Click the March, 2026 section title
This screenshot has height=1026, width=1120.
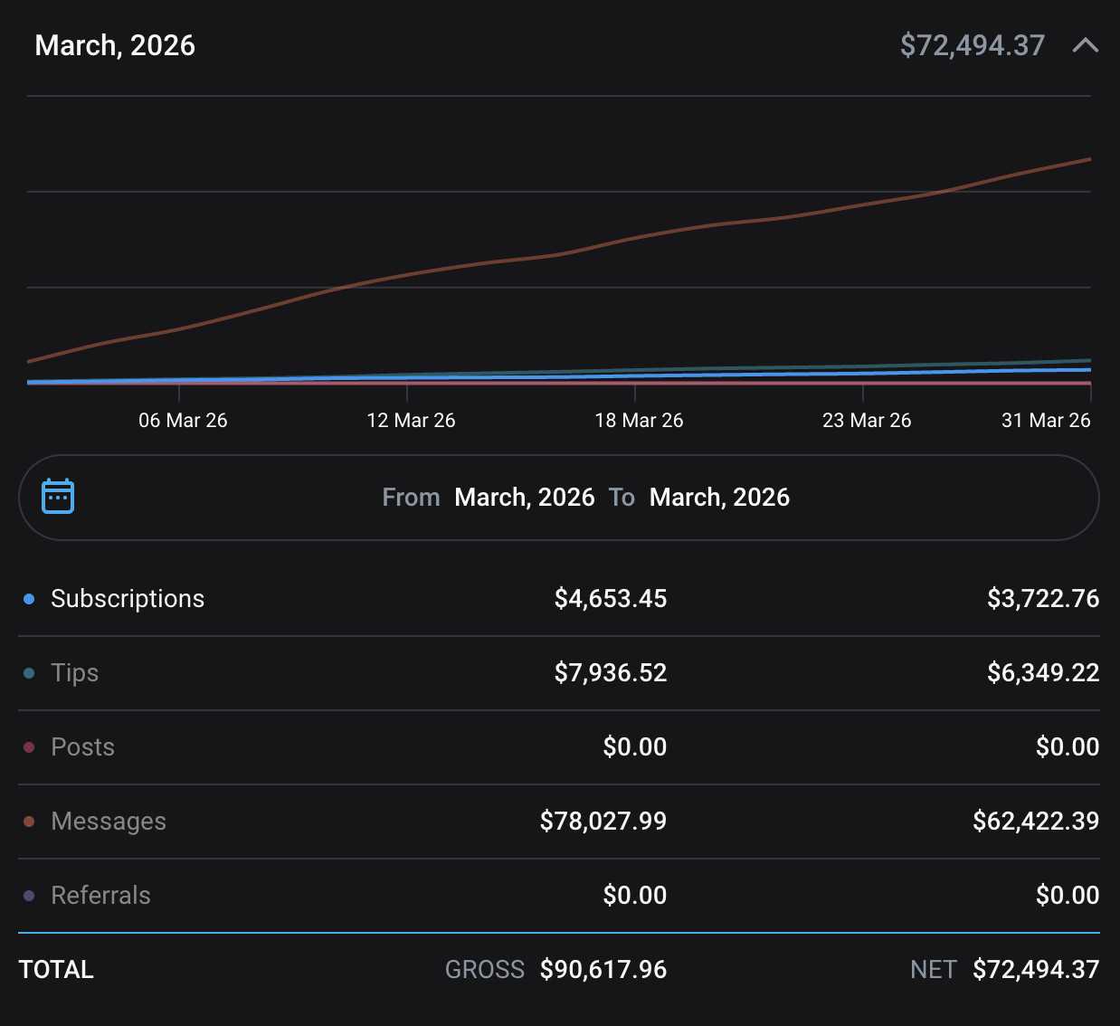pyautogui.click(x=115, y=45)
